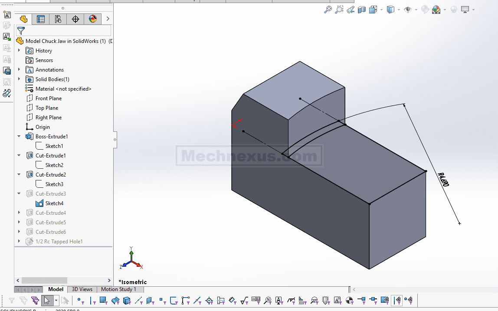
Task: Click the Zoom to Fit icon
Action: [328, 10]
